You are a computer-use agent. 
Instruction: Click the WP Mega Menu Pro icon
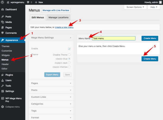pos(3,98)
